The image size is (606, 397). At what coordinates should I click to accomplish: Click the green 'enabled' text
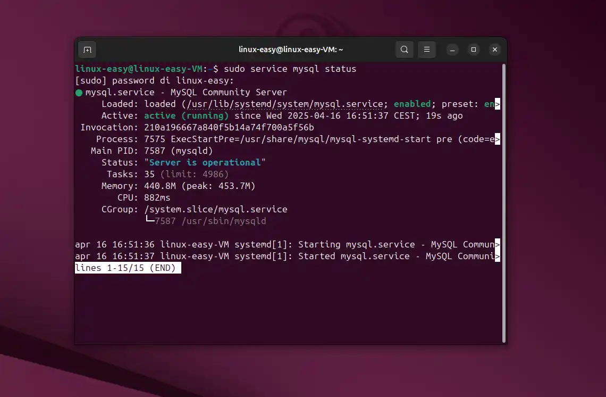(412, 104)
